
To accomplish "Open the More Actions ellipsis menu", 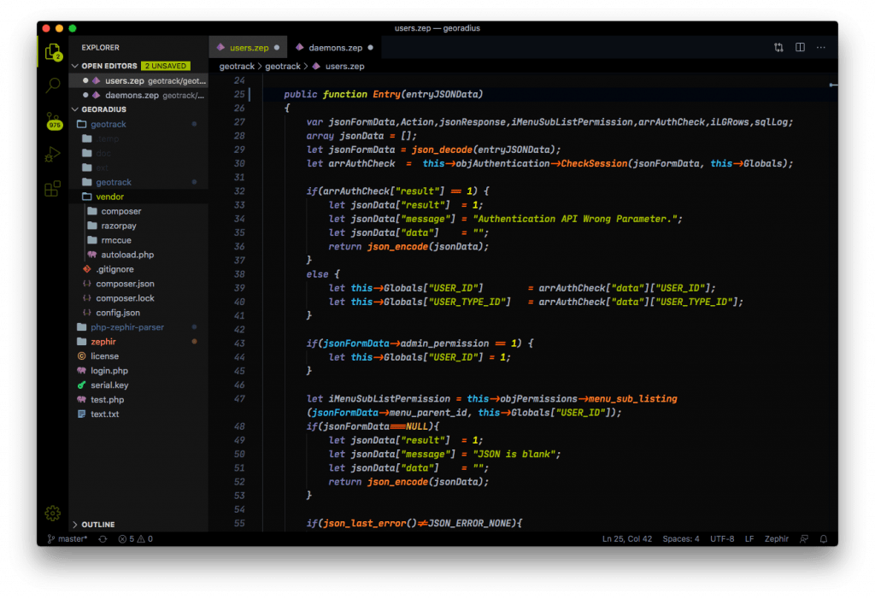I will tap(821, 48).
